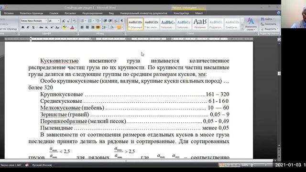Align paragraph text right
This screenshot has height=172, width=306.
tap(93, 27)
